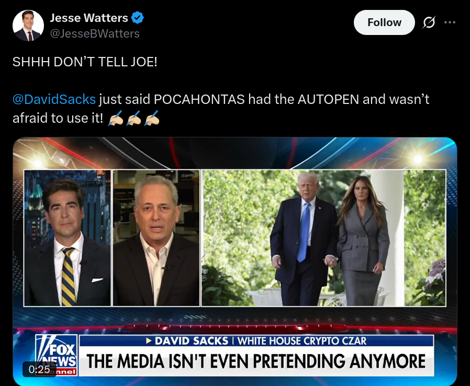Click the MEDIA ISN'T EVEN PRETENDING ANYMORE banner

point(256,361)
